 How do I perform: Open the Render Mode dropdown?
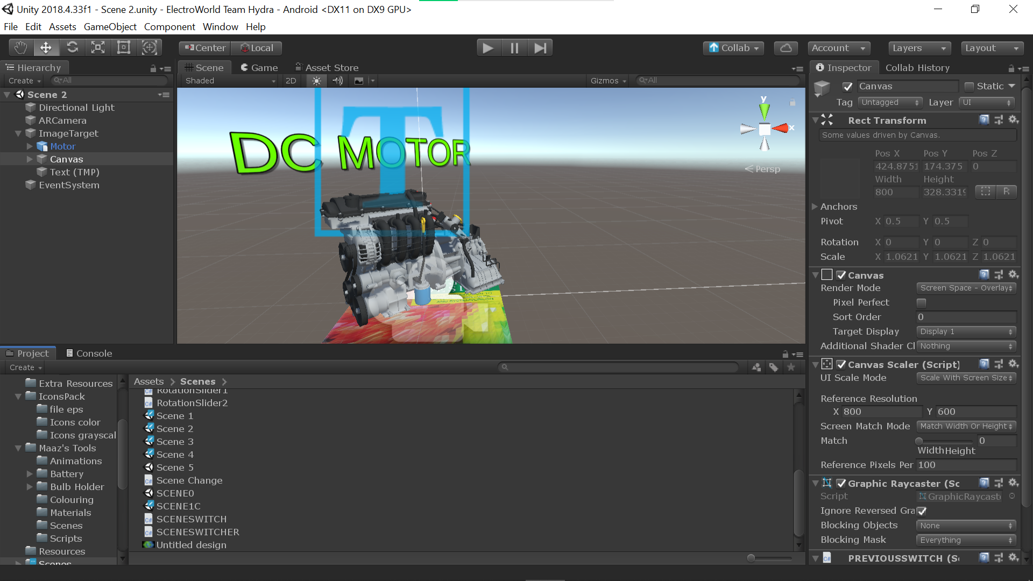point(966,288)
